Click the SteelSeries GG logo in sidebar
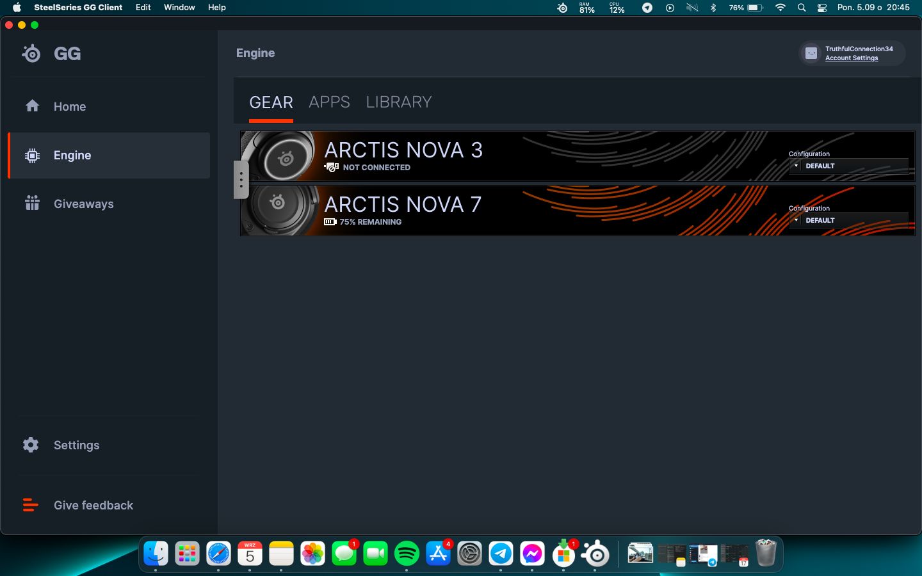 click(x=31, y=53)
